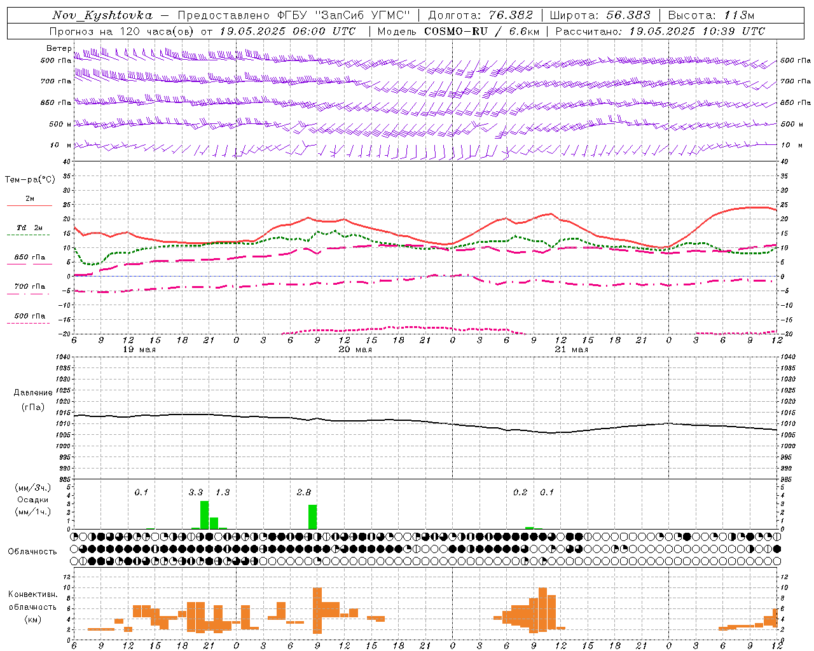Select the 'Долгота: 76.382' longitude field
This screenshot has height=651, width=814.
click(x=479, y=15)
